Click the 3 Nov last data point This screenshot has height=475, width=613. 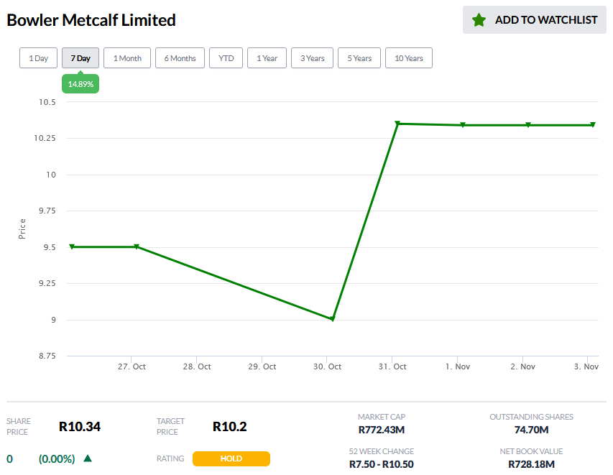click(x=593, y=125)
